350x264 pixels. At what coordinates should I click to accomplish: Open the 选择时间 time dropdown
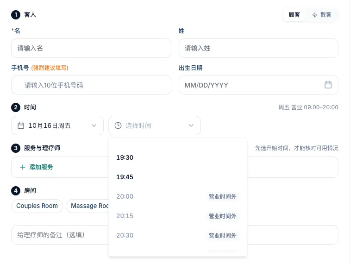[x=155, y=126]
